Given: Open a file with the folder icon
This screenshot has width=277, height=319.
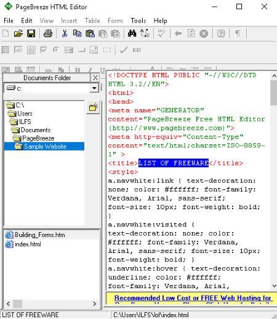Looking at the screenshot, I should click(18, 33).
